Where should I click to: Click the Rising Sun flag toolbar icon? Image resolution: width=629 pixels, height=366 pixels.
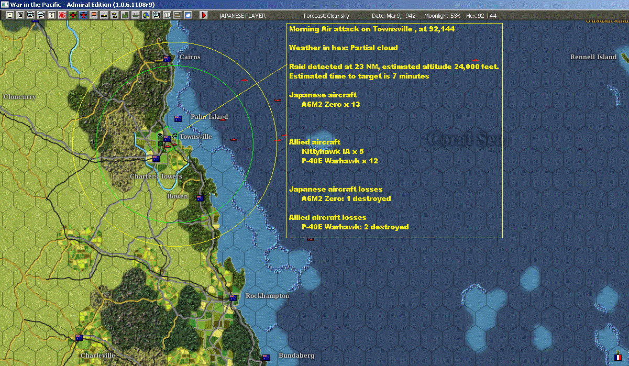(62, 15)
